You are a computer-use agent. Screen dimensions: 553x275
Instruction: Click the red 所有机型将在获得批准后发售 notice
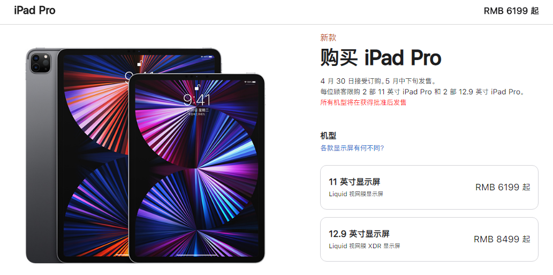point(363,102)
